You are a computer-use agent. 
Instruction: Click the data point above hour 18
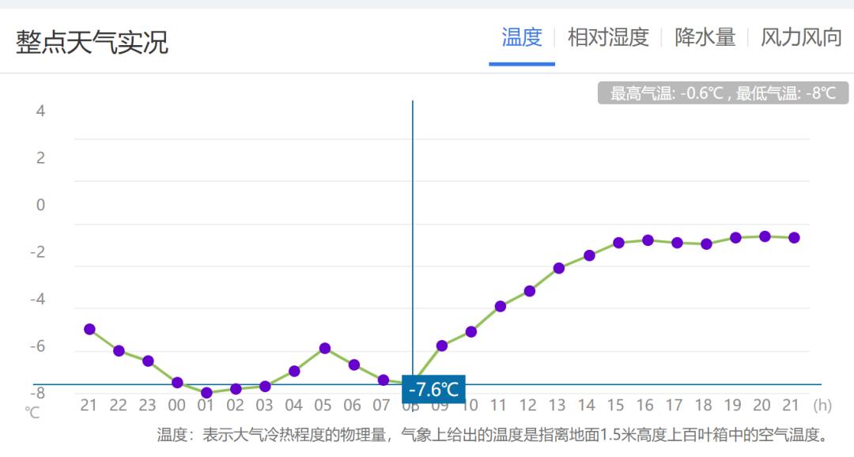tap(706, 244)
